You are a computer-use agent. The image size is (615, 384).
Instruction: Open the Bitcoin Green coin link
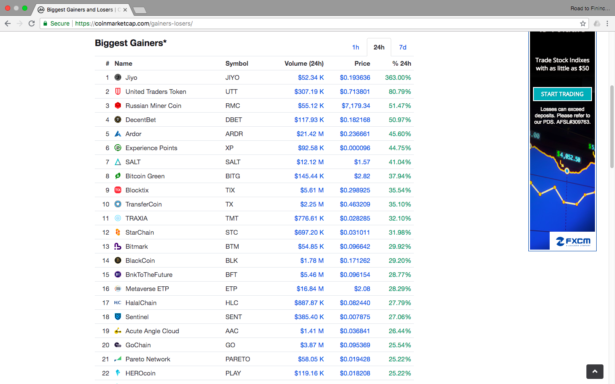pyautogui.click(x=145, y=176)
